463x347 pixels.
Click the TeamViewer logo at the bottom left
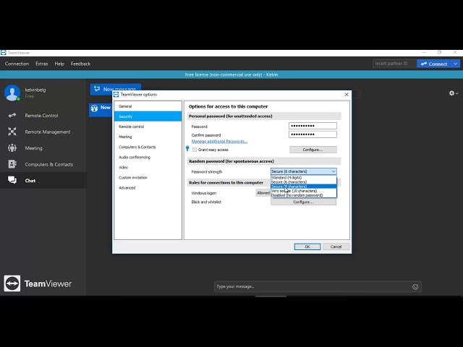coord(38,283)
